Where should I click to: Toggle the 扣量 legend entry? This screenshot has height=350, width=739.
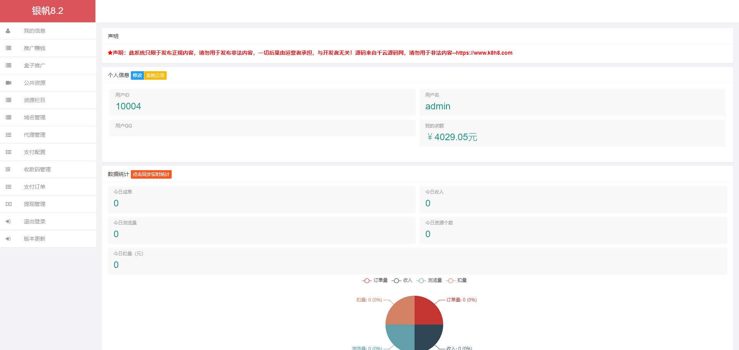click(456, 280)
